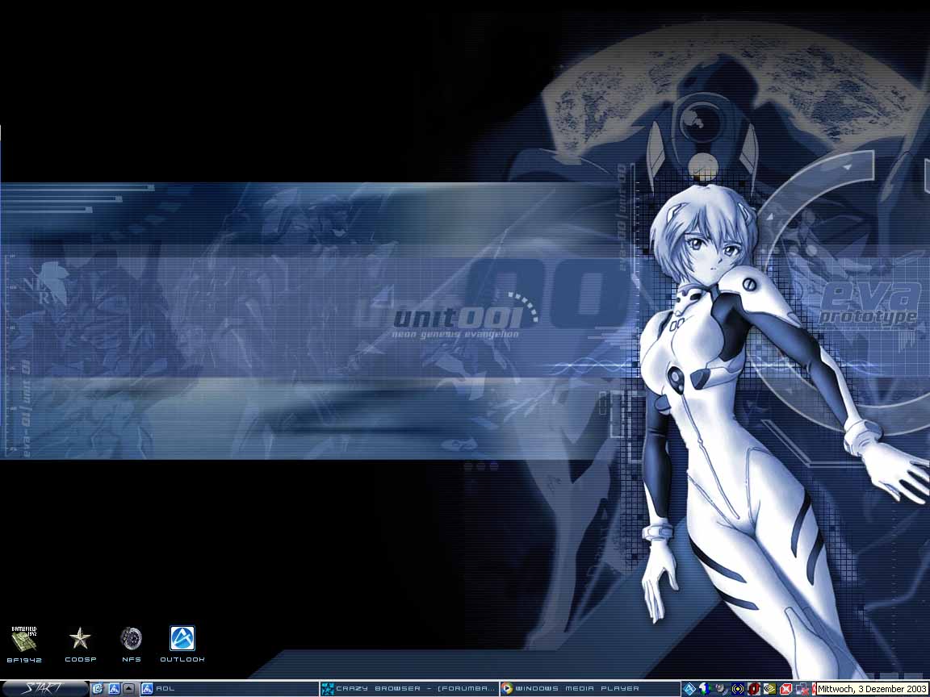Launch the CODSP star shortcut
This screenshot has height=697, width=930.
[x=80, y=645]
